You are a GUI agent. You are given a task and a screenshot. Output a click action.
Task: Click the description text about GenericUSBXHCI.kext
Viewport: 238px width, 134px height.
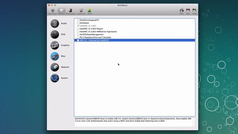coord(133,120)
